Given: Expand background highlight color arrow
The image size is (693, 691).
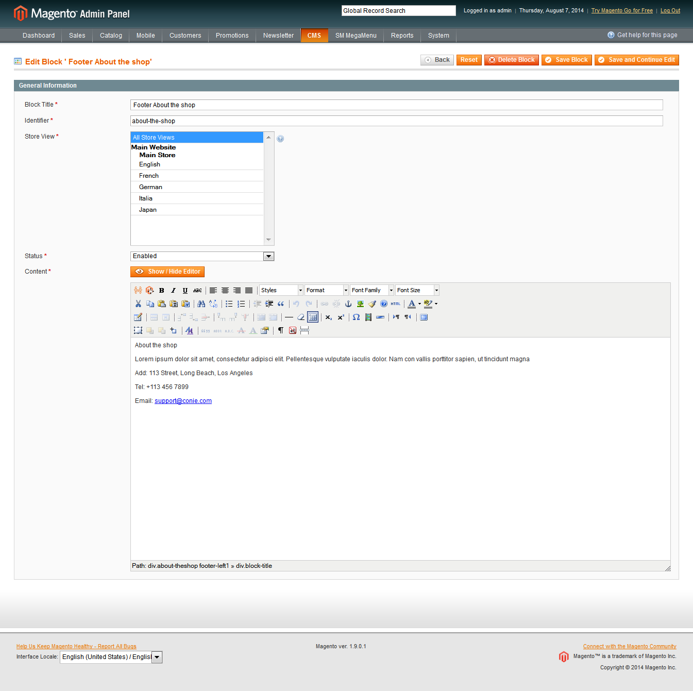Looking at the screenshot, I should click(x=436, y=304).
